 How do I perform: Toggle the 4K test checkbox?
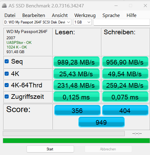[7, 74]
